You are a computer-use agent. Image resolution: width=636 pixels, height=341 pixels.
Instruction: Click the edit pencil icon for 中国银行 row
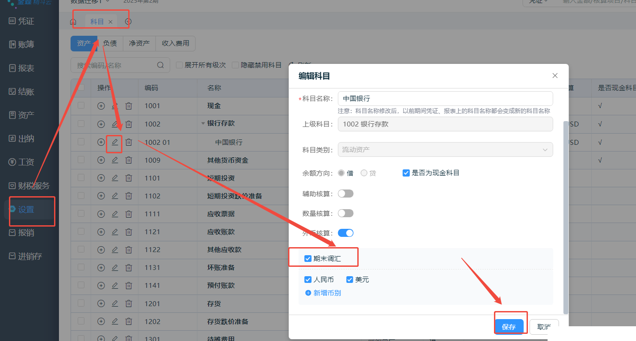pos(115,142)
